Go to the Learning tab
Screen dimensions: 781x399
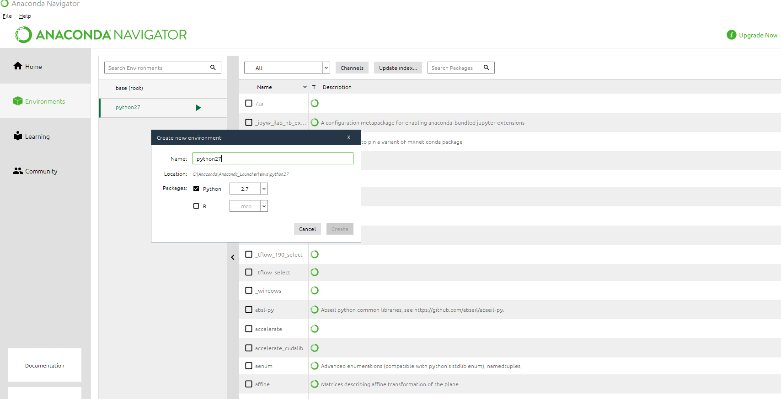[x=45, y=136]
